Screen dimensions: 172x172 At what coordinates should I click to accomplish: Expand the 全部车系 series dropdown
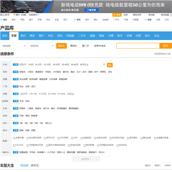pyautogui.click(x=42, y=46)
